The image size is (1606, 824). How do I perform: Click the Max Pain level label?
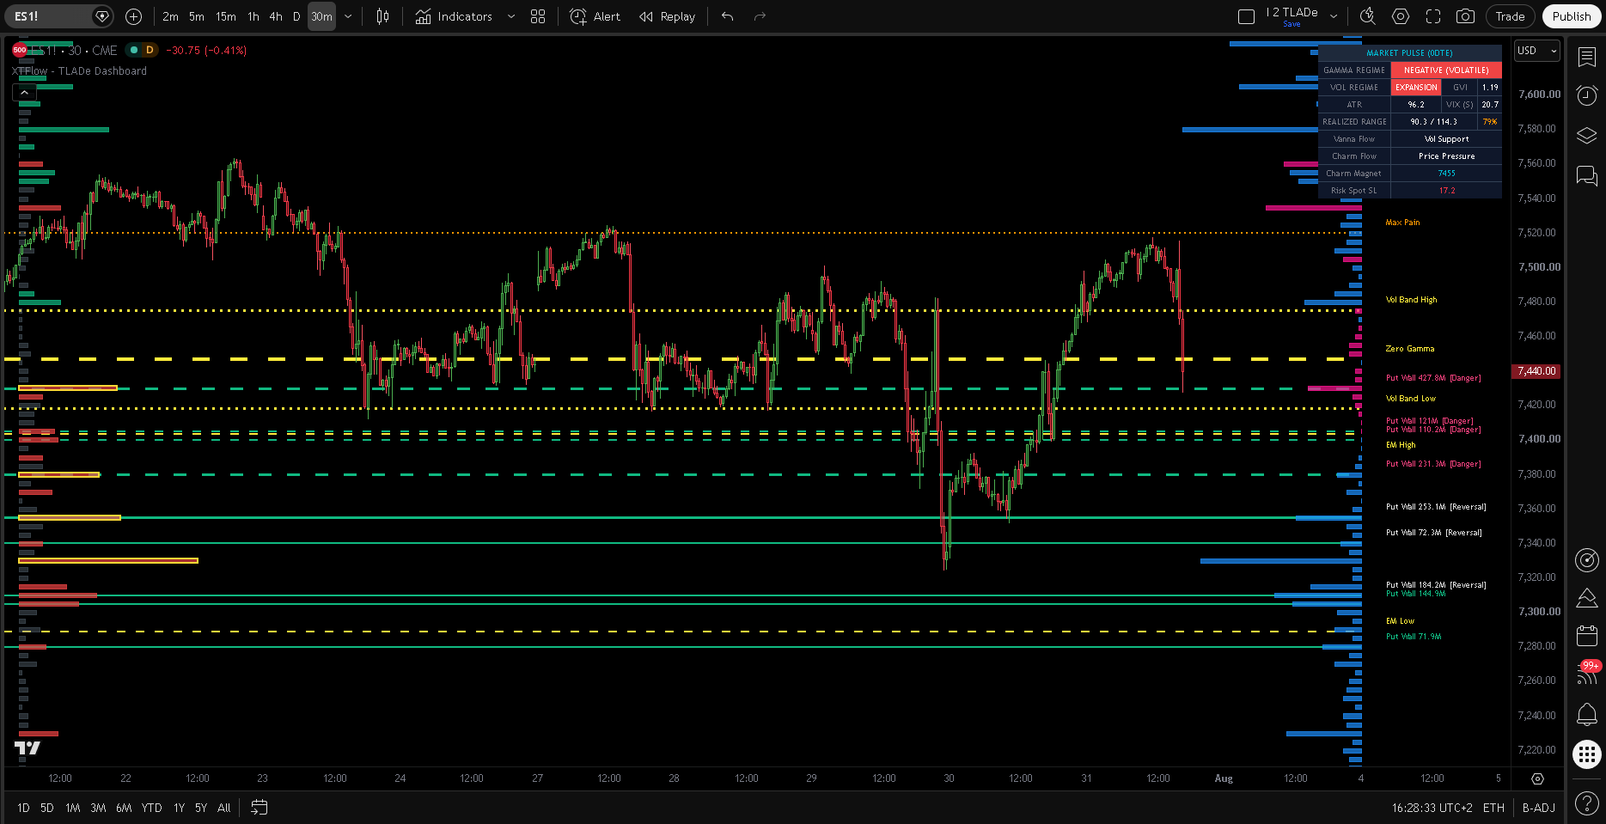pyautogui.click(x=1402, y=223)
